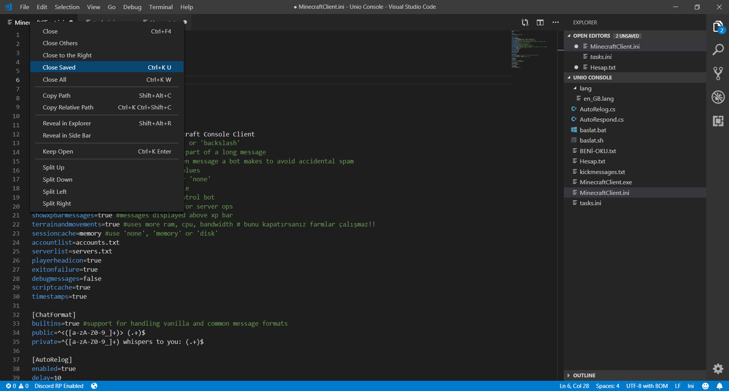
Task: Choose Reveal in Side Bar
Action: [107, 136]
